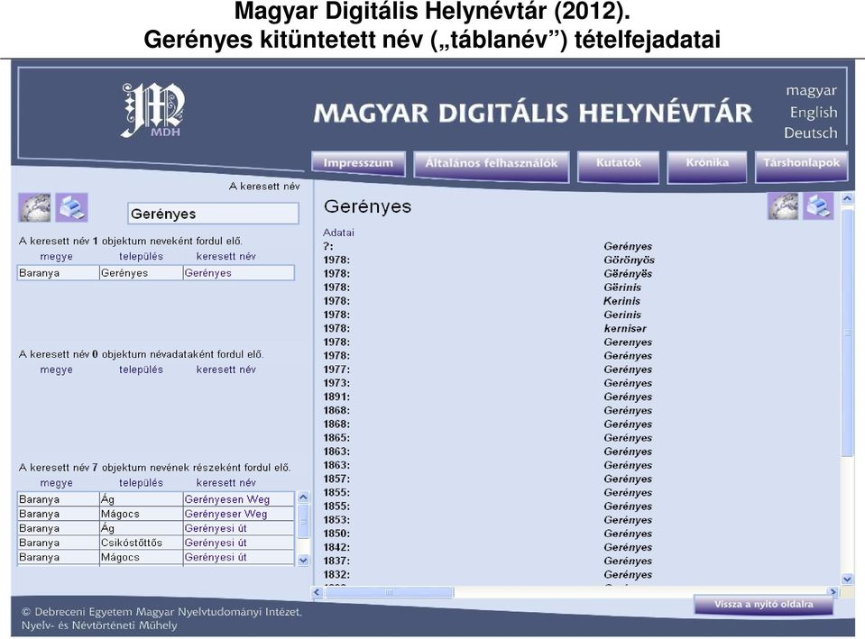Click Baranya cell in Gerényes row
This screenshot has width=865, height=639.
tap(59, 273)
